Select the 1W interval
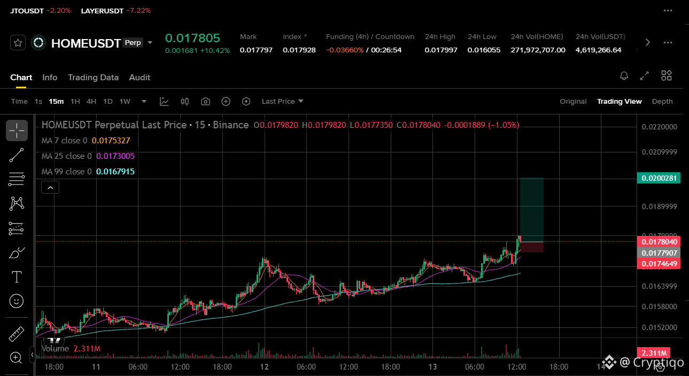This screenshot has width=689, height=376. pos(125,101)
